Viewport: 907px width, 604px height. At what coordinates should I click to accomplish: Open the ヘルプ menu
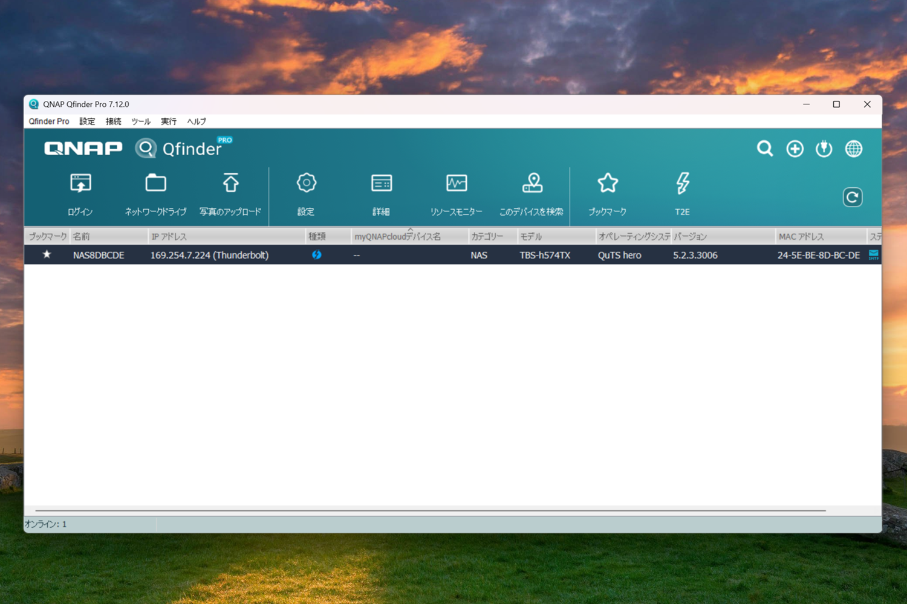[x=197, y=121]
